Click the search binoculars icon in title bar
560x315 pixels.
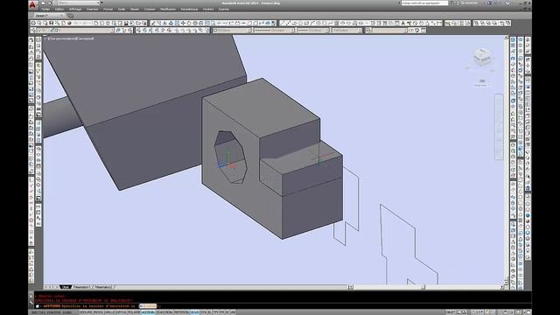451,3
